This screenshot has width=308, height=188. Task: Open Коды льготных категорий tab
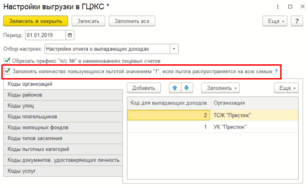click(x=63, y=149)
